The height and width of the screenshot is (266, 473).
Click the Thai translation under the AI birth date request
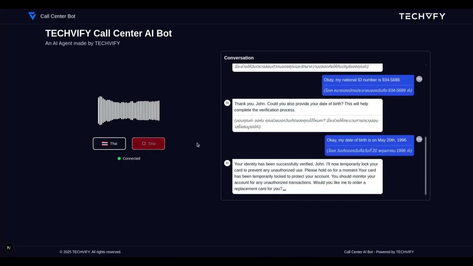(x=306, y=123)
